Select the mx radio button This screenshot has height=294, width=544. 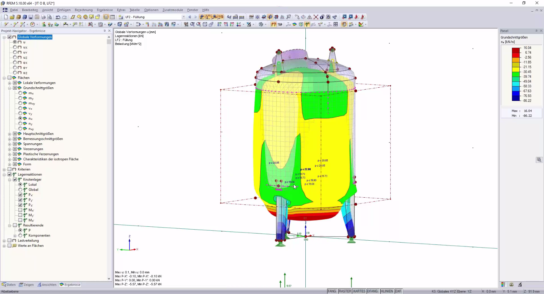pyautogui.click(x=20, y=93)
